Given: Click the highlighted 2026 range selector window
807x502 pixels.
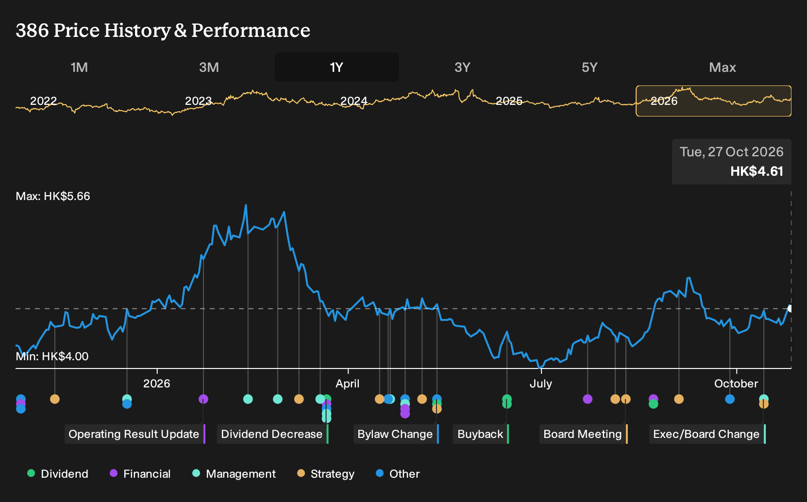Looking at the screenshot, I should click(713, 101).
